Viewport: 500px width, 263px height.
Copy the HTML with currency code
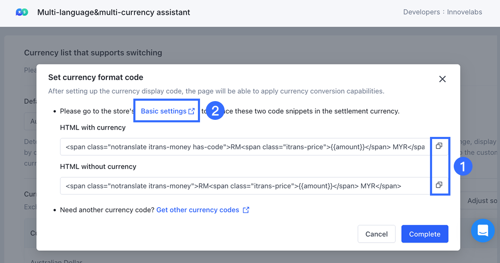439,146
